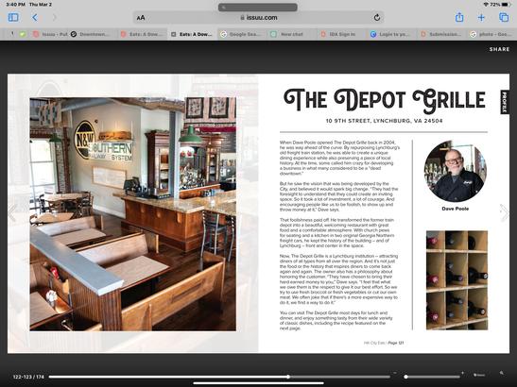Click the zoom slider handle

[x=405, y=377]
